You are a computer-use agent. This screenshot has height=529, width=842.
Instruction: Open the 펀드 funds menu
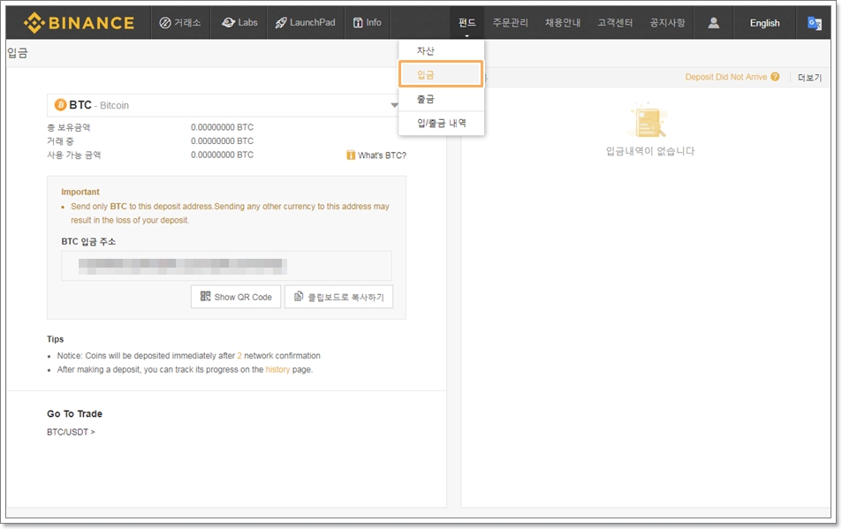[467, 23]
